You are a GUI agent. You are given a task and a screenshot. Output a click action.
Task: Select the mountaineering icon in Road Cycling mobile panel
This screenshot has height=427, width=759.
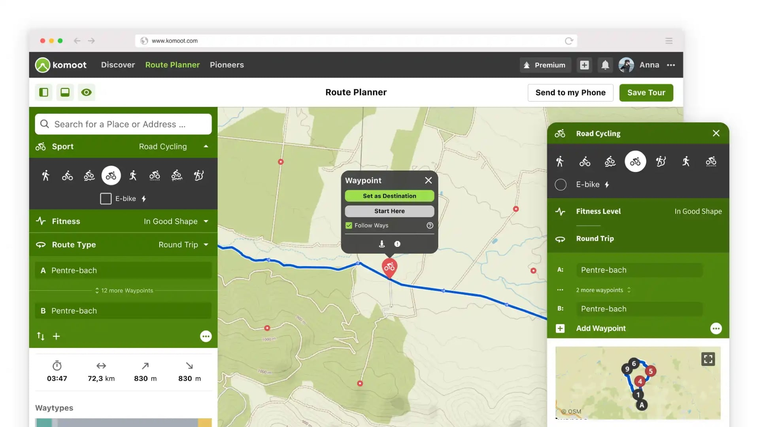(661, 161)
